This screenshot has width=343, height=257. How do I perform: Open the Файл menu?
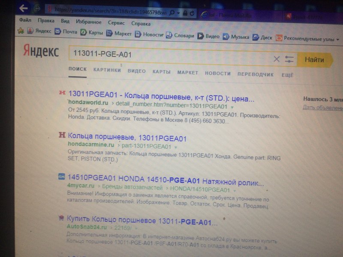(25, 20)
